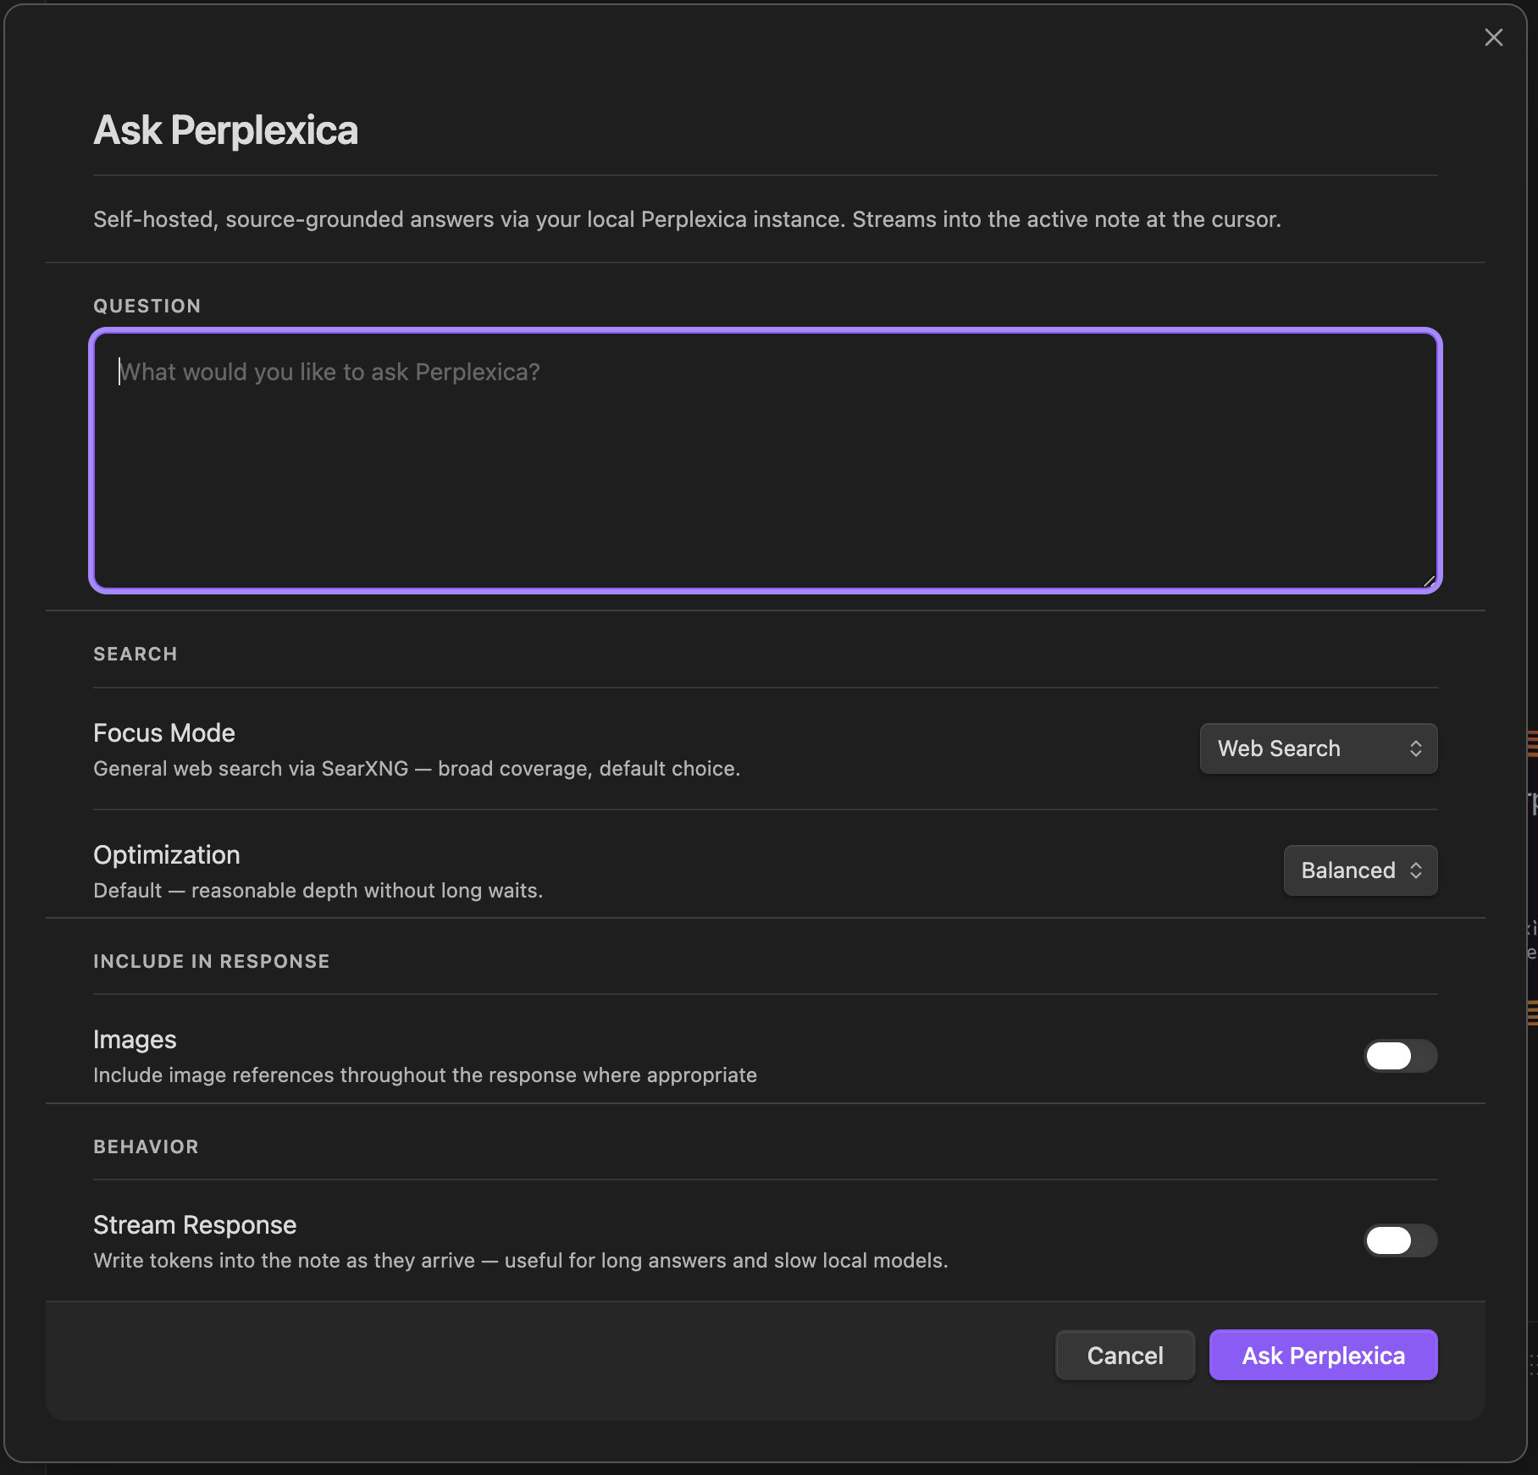Click the 'General web search via SearXNG' description
This screenshot has height=1475, width=1538.
pyautogui.click(x=417, y=769)
